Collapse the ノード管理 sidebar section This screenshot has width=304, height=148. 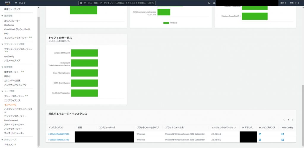pos(2,91)
